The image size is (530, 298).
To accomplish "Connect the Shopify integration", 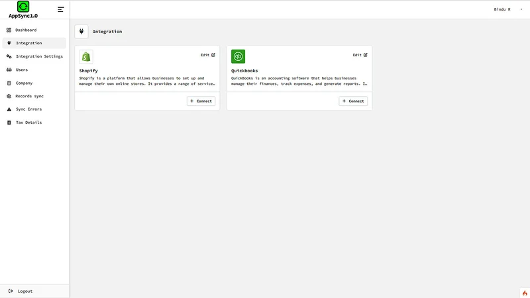I will tap(201, 101).
